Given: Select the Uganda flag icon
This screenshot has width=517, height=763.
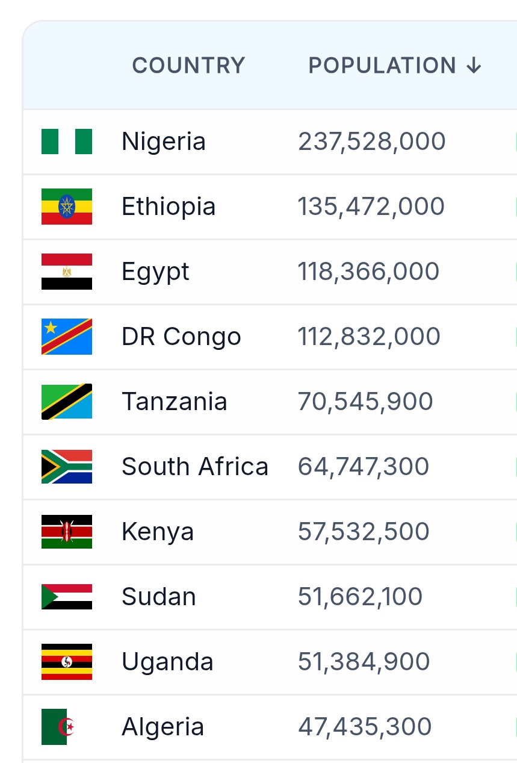Looking at the screenshot, I should tap(67, 662).
